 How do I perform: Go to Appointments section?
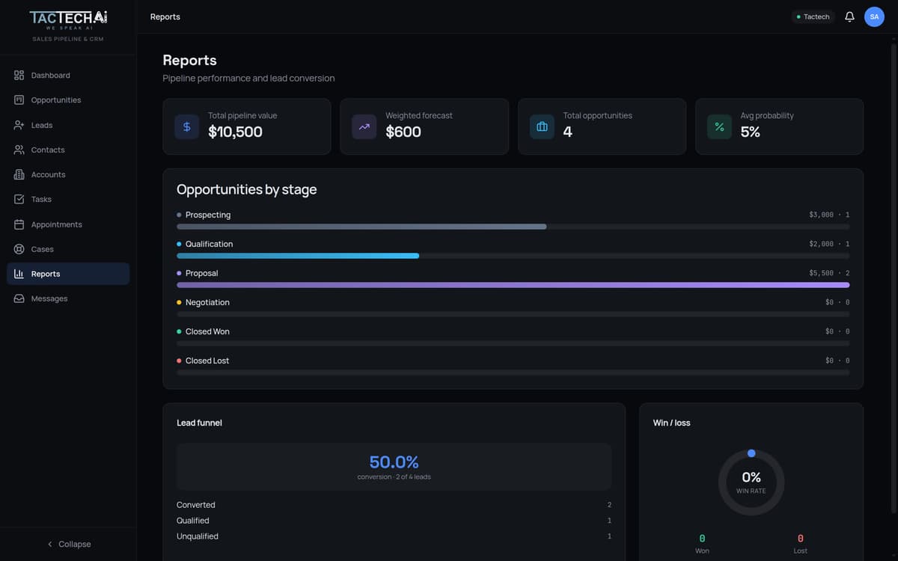68,224
